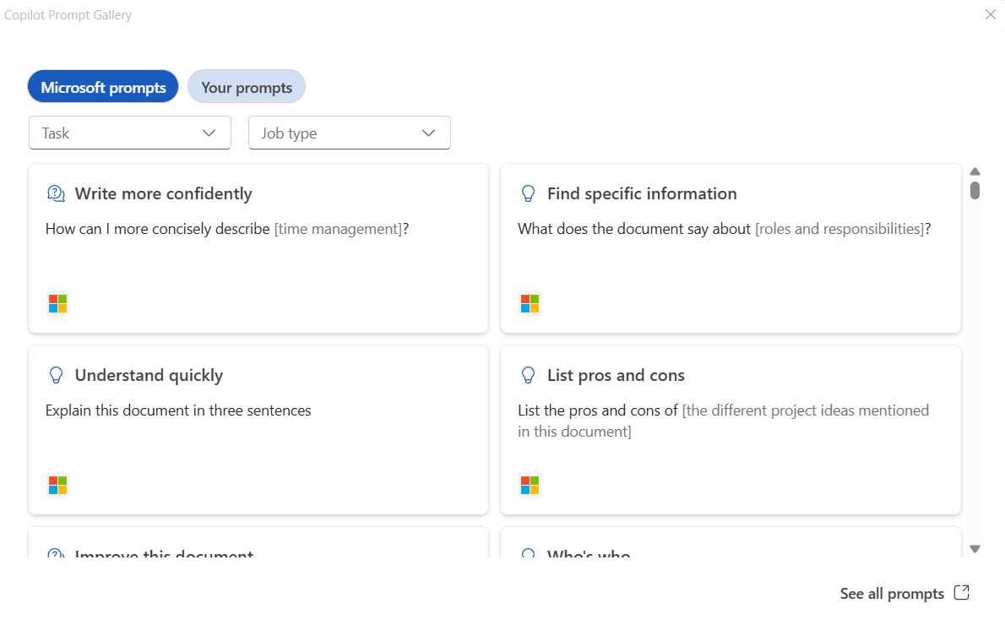Close the Copilot Prompt Gallery dialog
This screenshot has height=636, width=1005.
coord(991,14)
